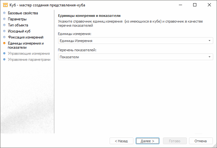Go to Базовые свойства step
The width and height of the screenshot is (217, 148).
[x=23, y=13]
